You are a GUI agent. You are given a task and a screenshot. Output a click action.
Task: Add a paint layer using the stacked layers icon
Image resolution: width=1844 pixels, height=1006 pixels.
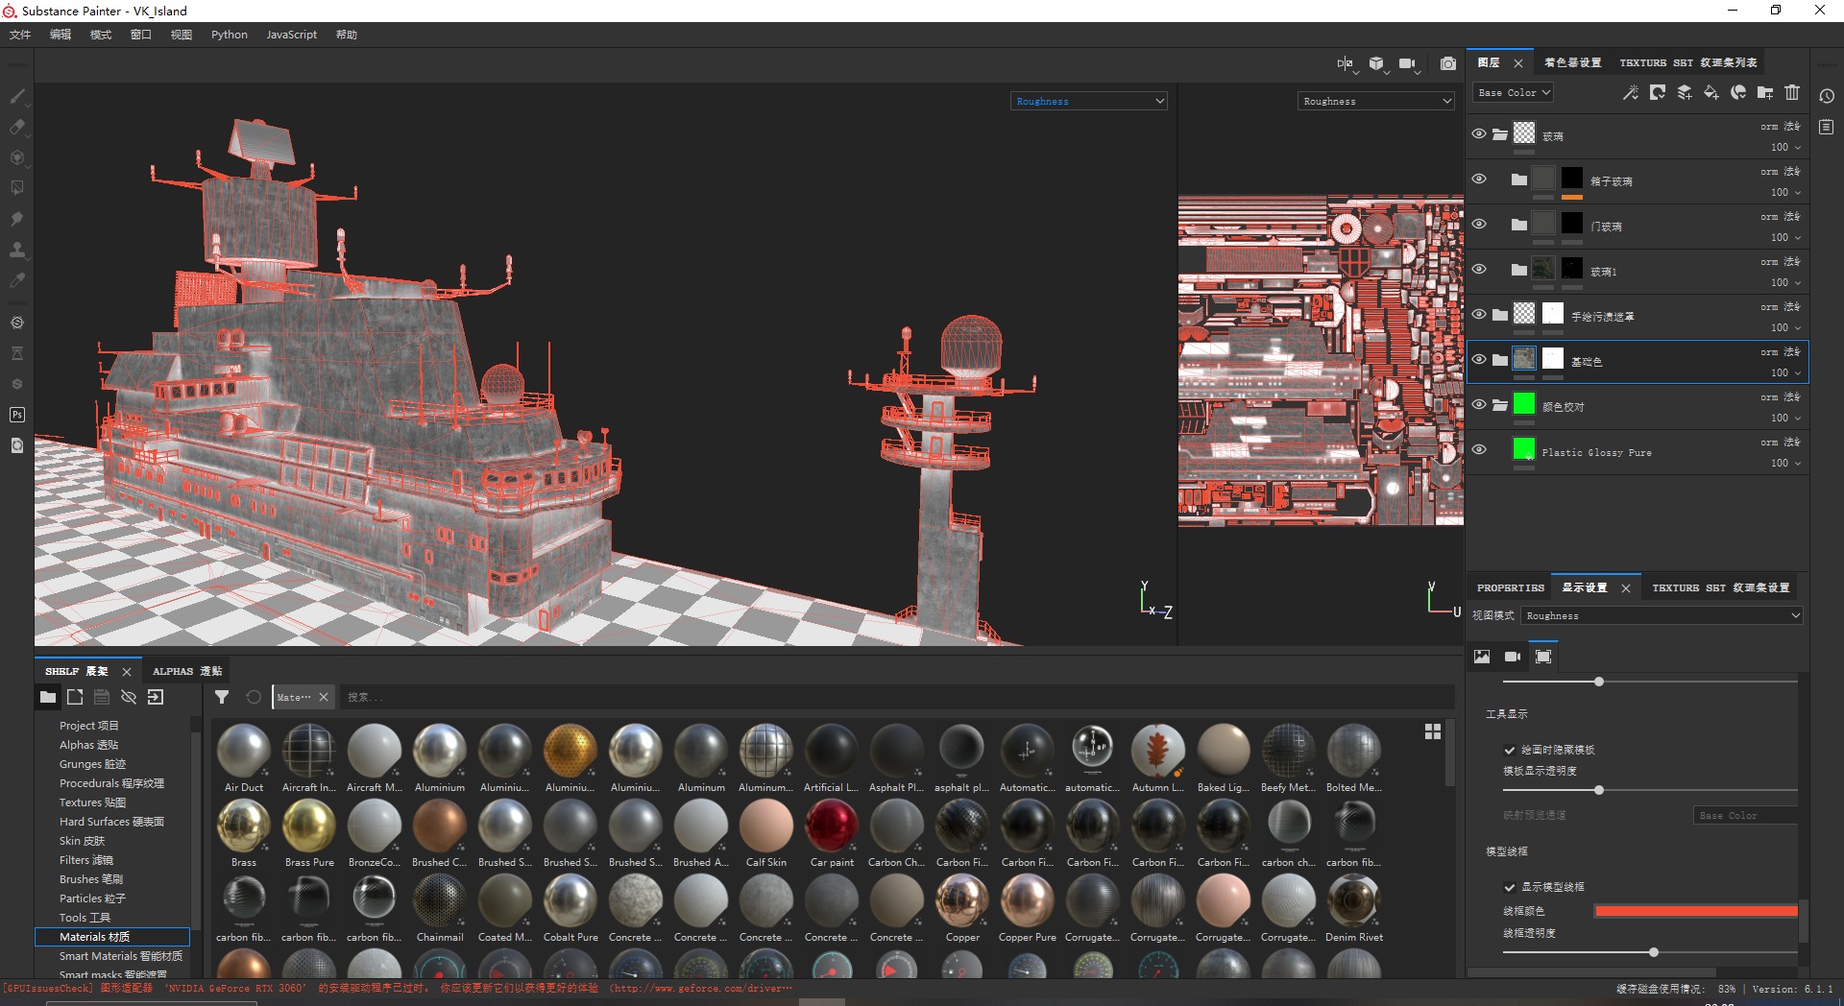pos(1685,92)
